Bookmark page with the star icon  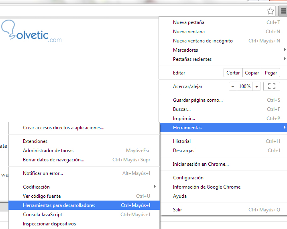[270, 11]
